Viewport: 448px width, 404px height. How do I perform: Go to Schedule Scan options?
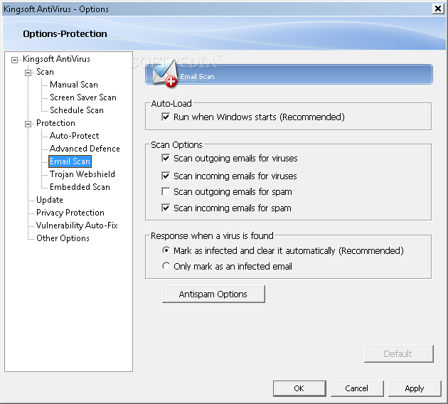(77, 110)
